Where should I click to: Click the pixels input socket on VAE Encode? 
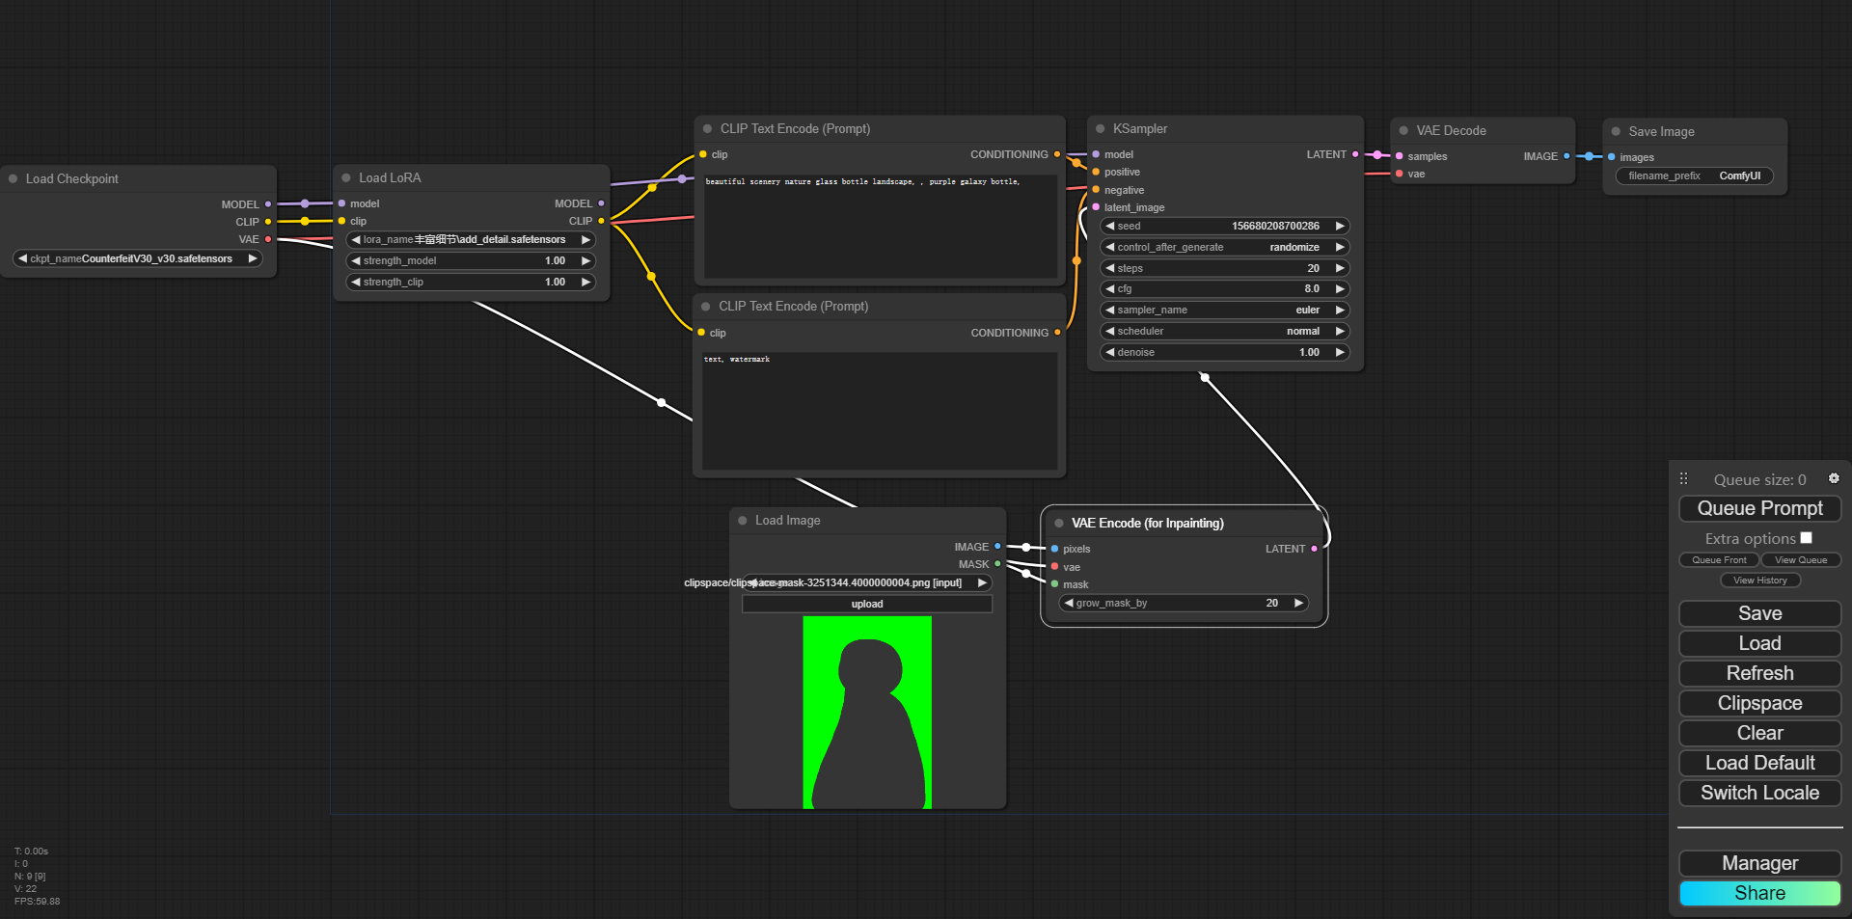[x=1055, y=549]
